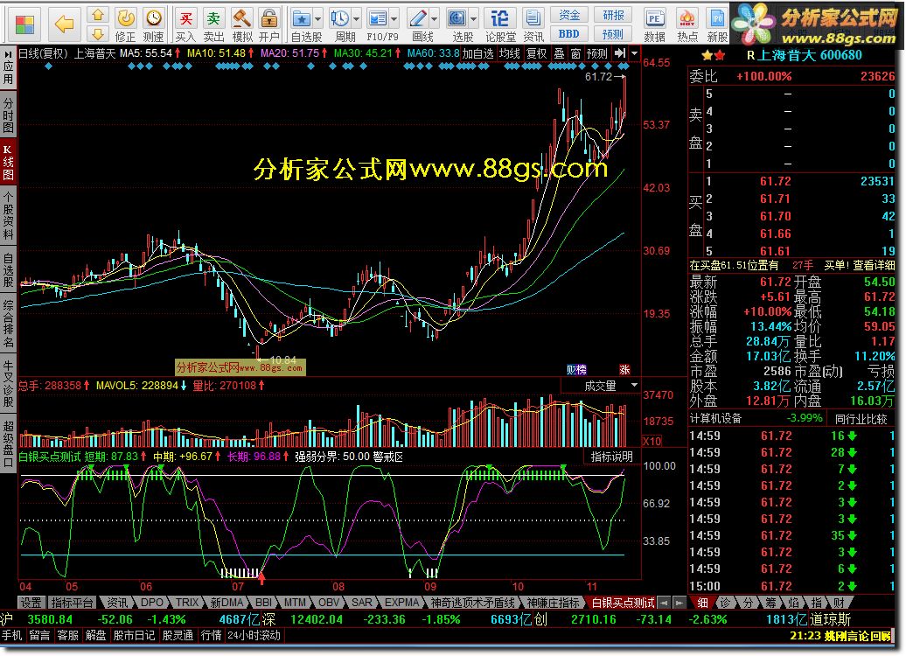This screenshot has height=656, width=906.
Task: Click the 同行业比较 industry comparison button
Action: 861,419
